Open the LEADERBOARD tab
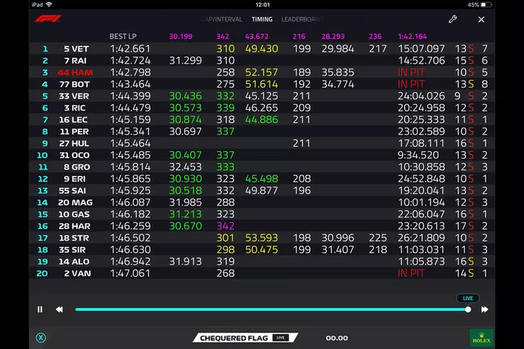 (302, 19)
